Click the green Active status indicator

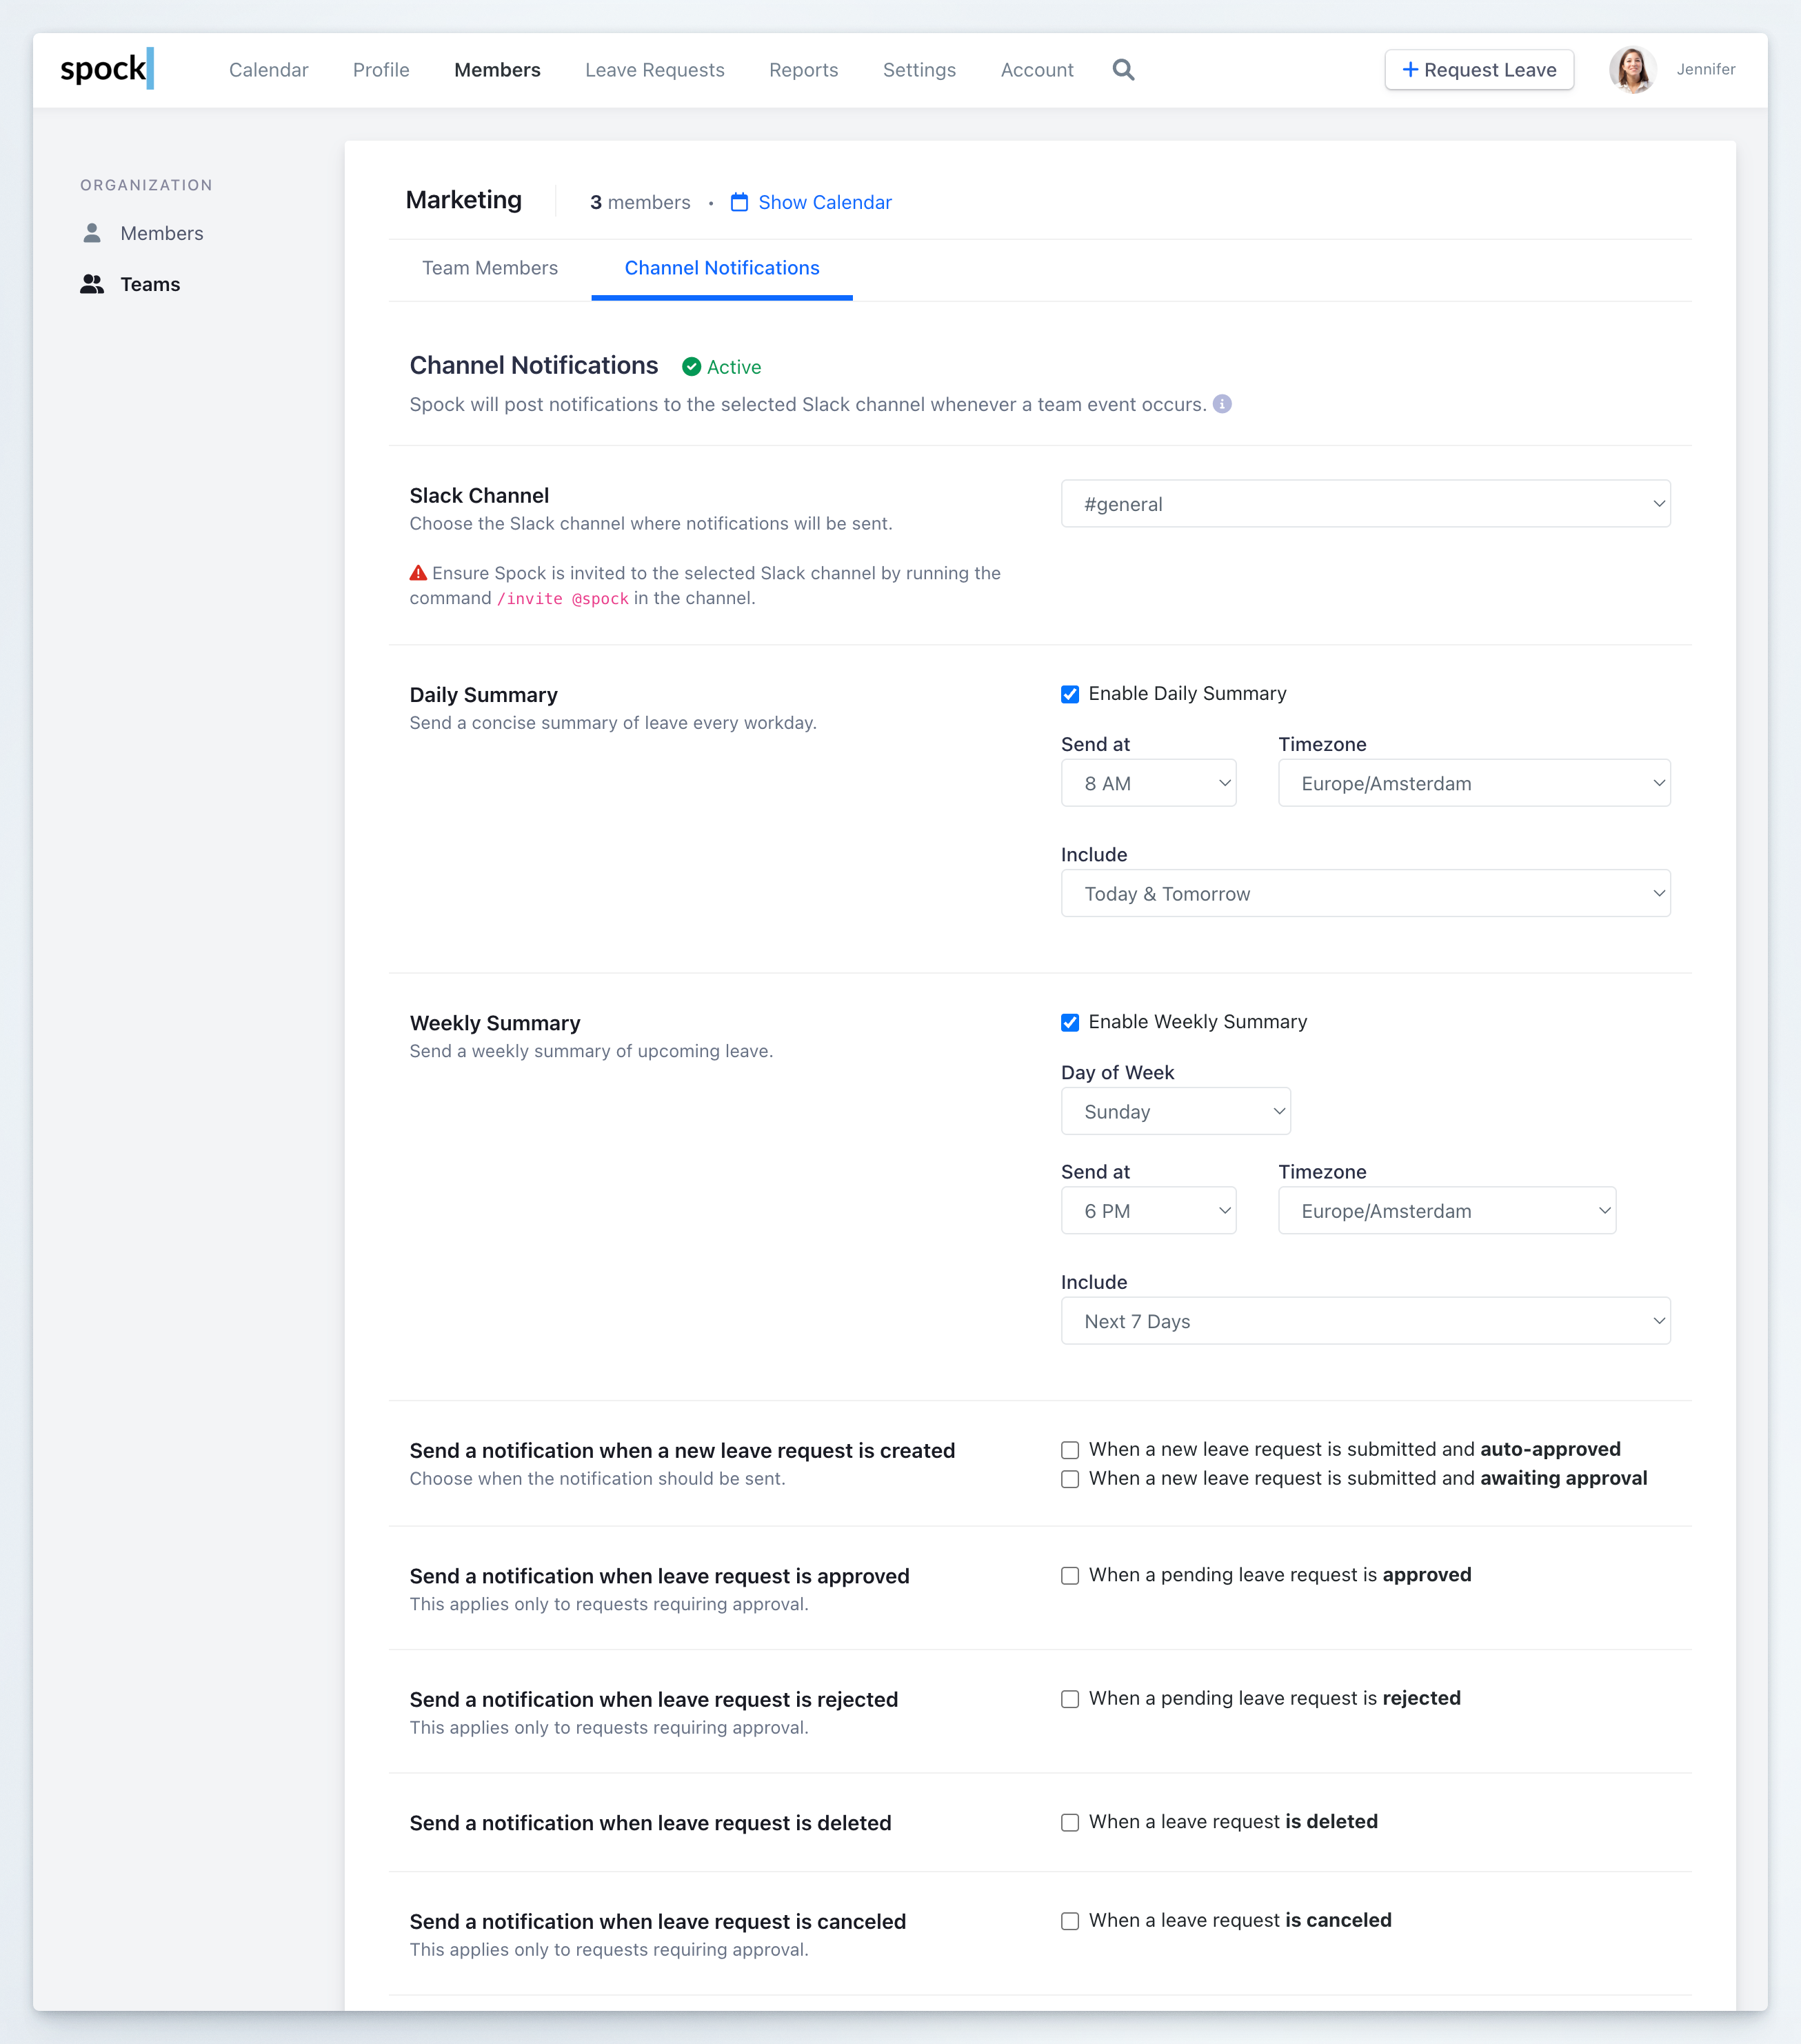[x=721, y=366]
